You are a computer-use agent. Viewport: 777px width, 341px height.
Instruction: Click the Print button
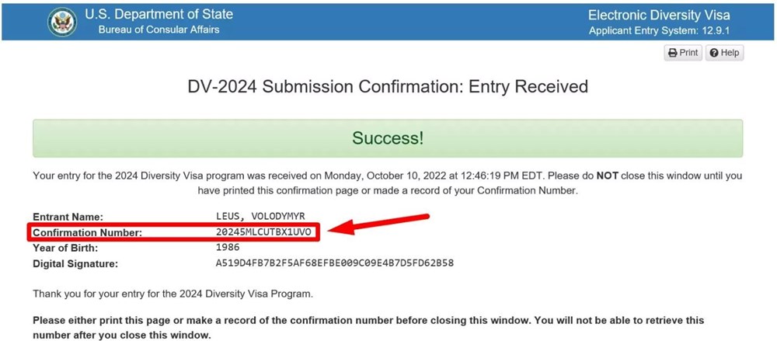point(683,53)
